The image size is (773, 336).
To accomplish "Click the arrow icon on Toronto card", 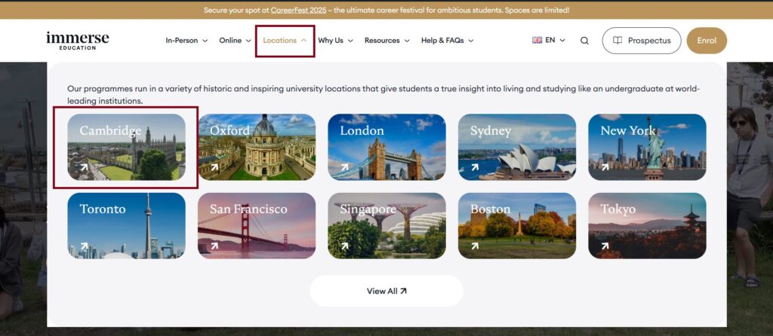I will point(84,246).
